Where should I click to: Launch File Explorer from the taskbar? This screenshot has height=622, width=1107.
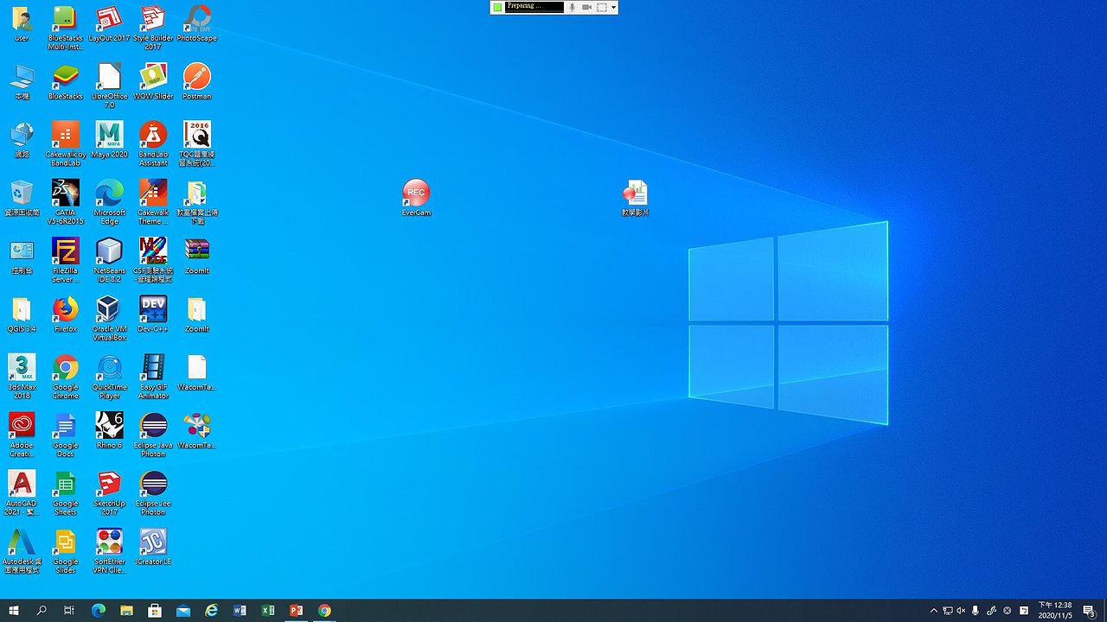pyautogui.click(x=126, y=611)
